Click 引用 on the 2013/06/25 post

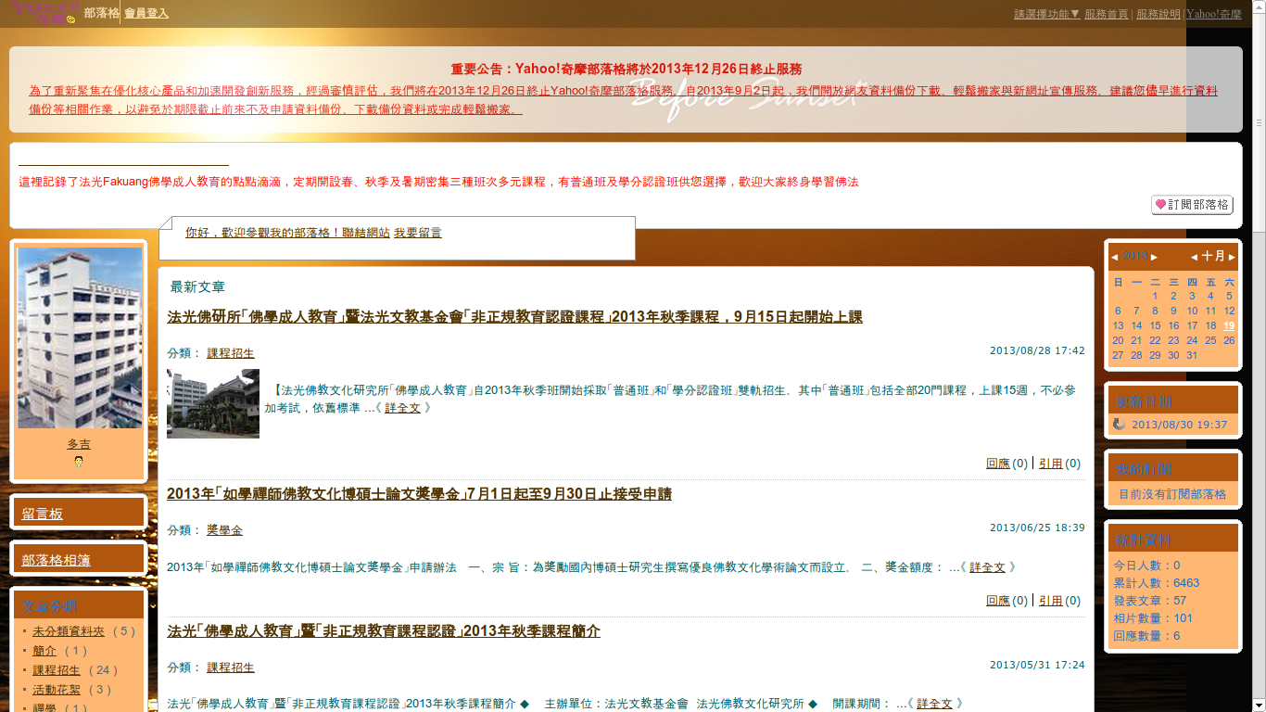point(1051,601)
